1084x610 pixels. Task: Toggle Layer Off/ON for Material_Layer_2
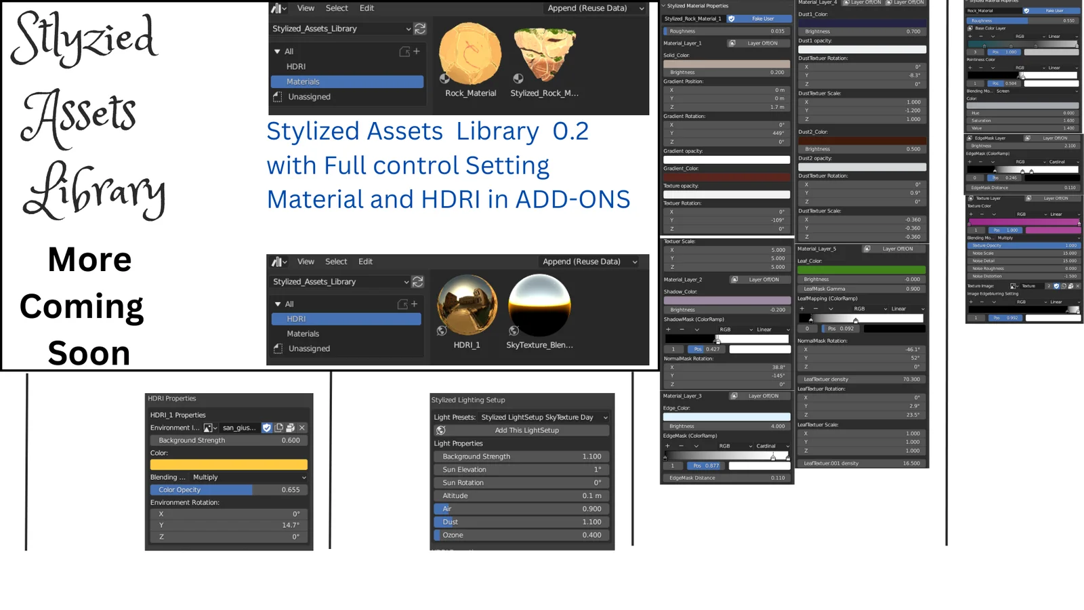pyautogui.click(x=759, y=279)
